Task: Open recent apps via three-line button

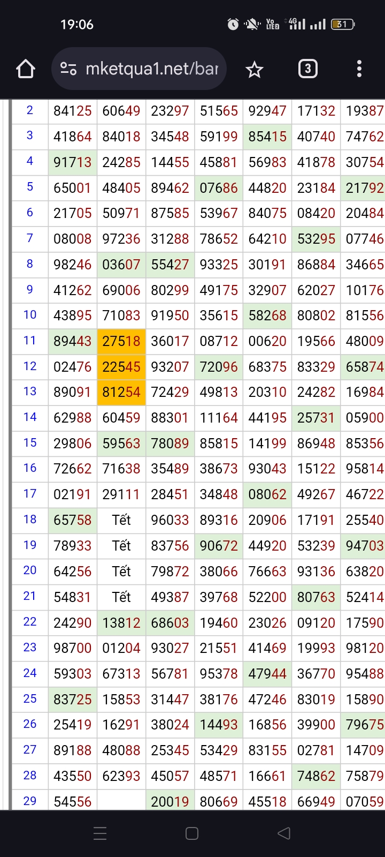Action: [x=100, y=833]
